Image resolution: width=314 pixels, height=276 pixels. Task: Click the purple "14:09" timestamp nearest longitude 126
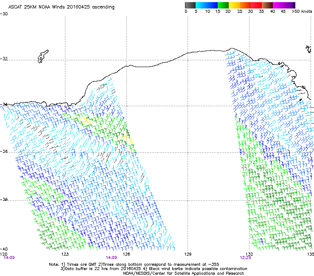(x=111, y=258)
